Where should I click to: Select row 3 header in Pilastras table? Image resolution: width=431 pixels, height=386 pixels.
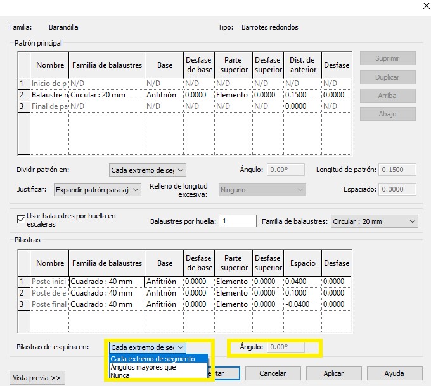pos(23,304)
